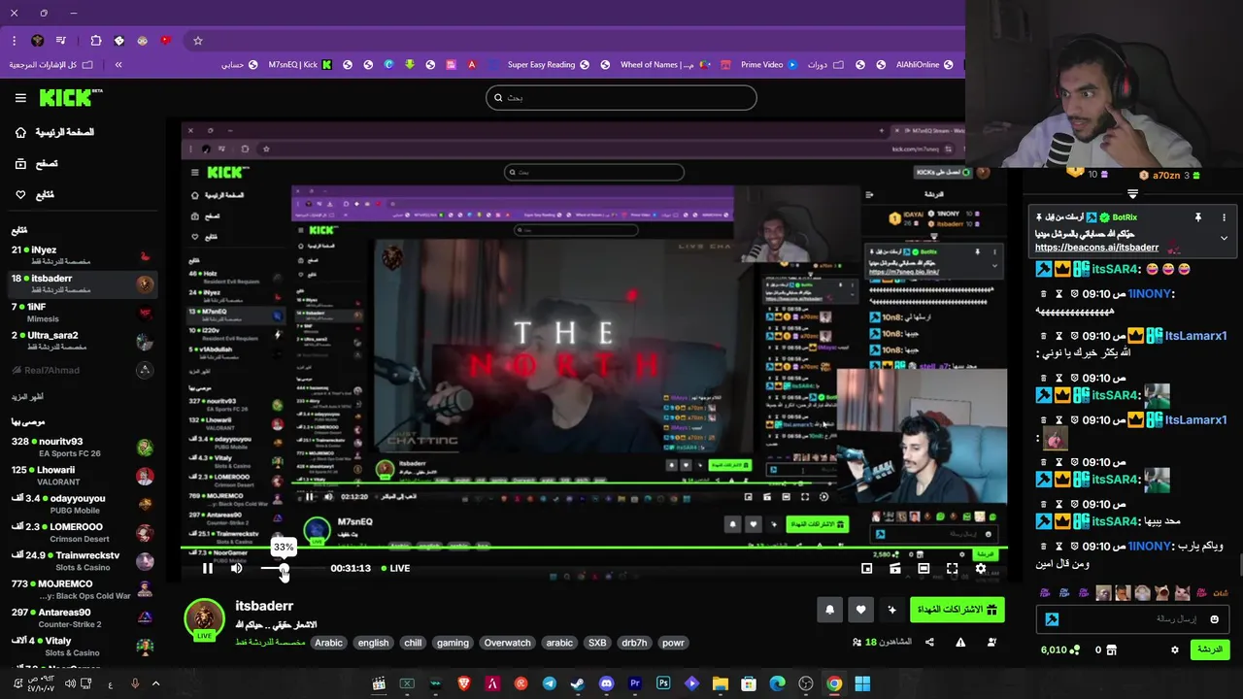The height and width of the screenshot is (699, 1243).
Task: Open the browser extensions puzzle icon
Action: tap(95, 41)
